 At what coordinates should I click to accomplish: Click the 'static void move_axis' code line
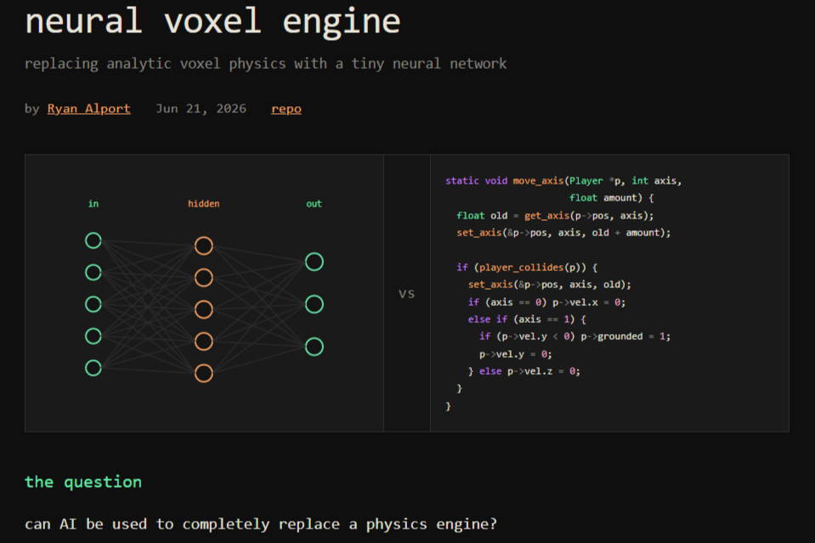tap(563, 181)
